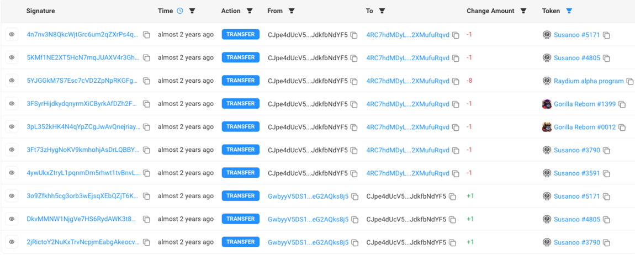Viewport: 635px width, 255px height.
Task: Open the active Token column filter
Action: pyautogui.click(x=569, y=11)
